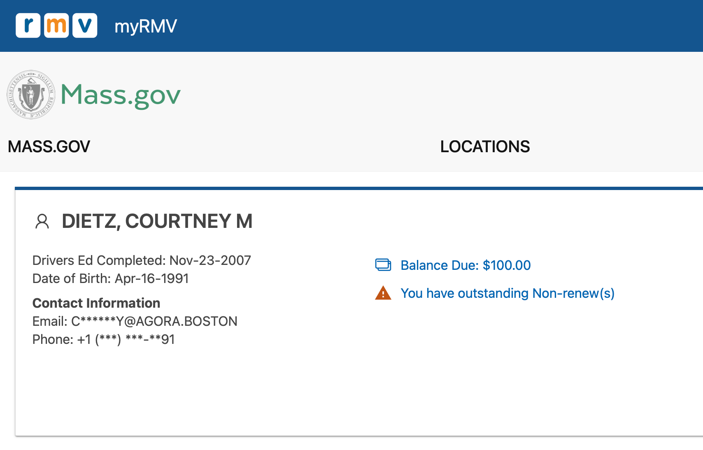The width and height of the screenshot is (703, 450).
Task: Click the user profile silhouette icon
Action: 42,221
